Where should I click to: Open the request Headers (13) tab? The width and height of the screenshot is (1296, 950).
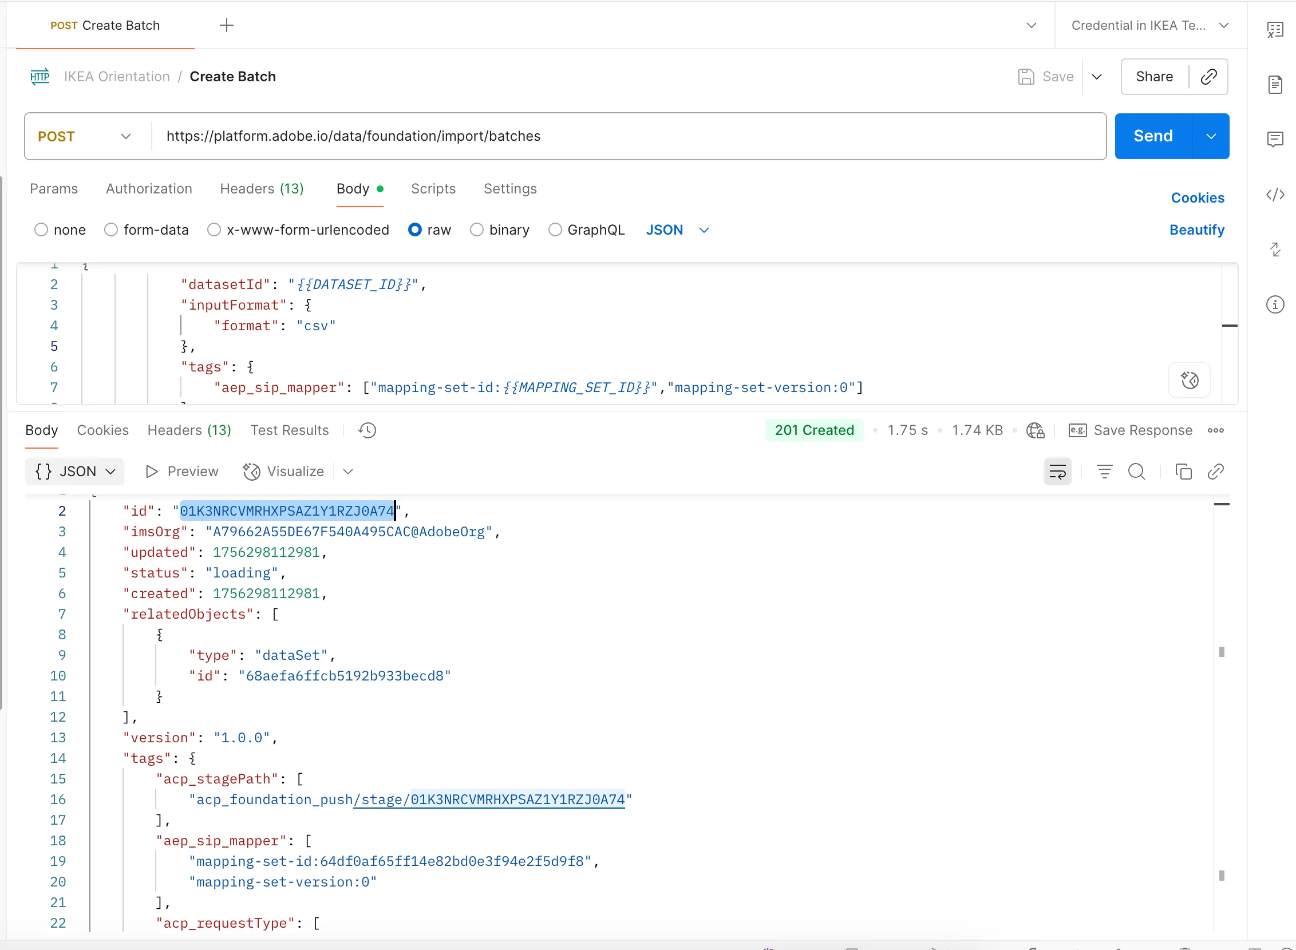coord(262,189)
